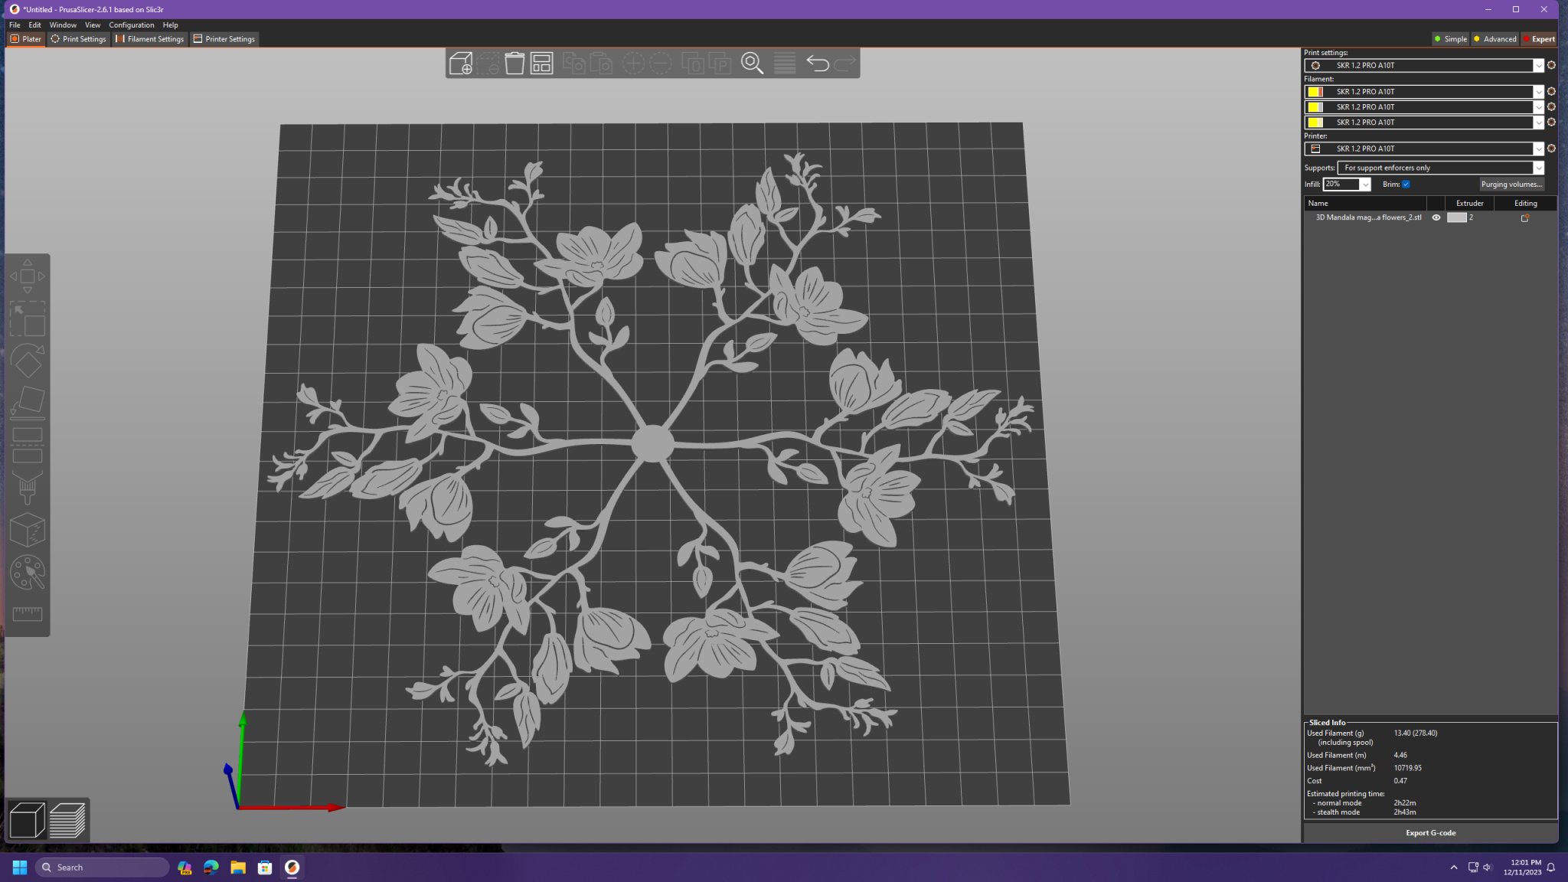Click the Purging volumes button
Image resolution: width=1568 pixels, height=882 pixels.
pyautogui.click(x=1511, y=185)
